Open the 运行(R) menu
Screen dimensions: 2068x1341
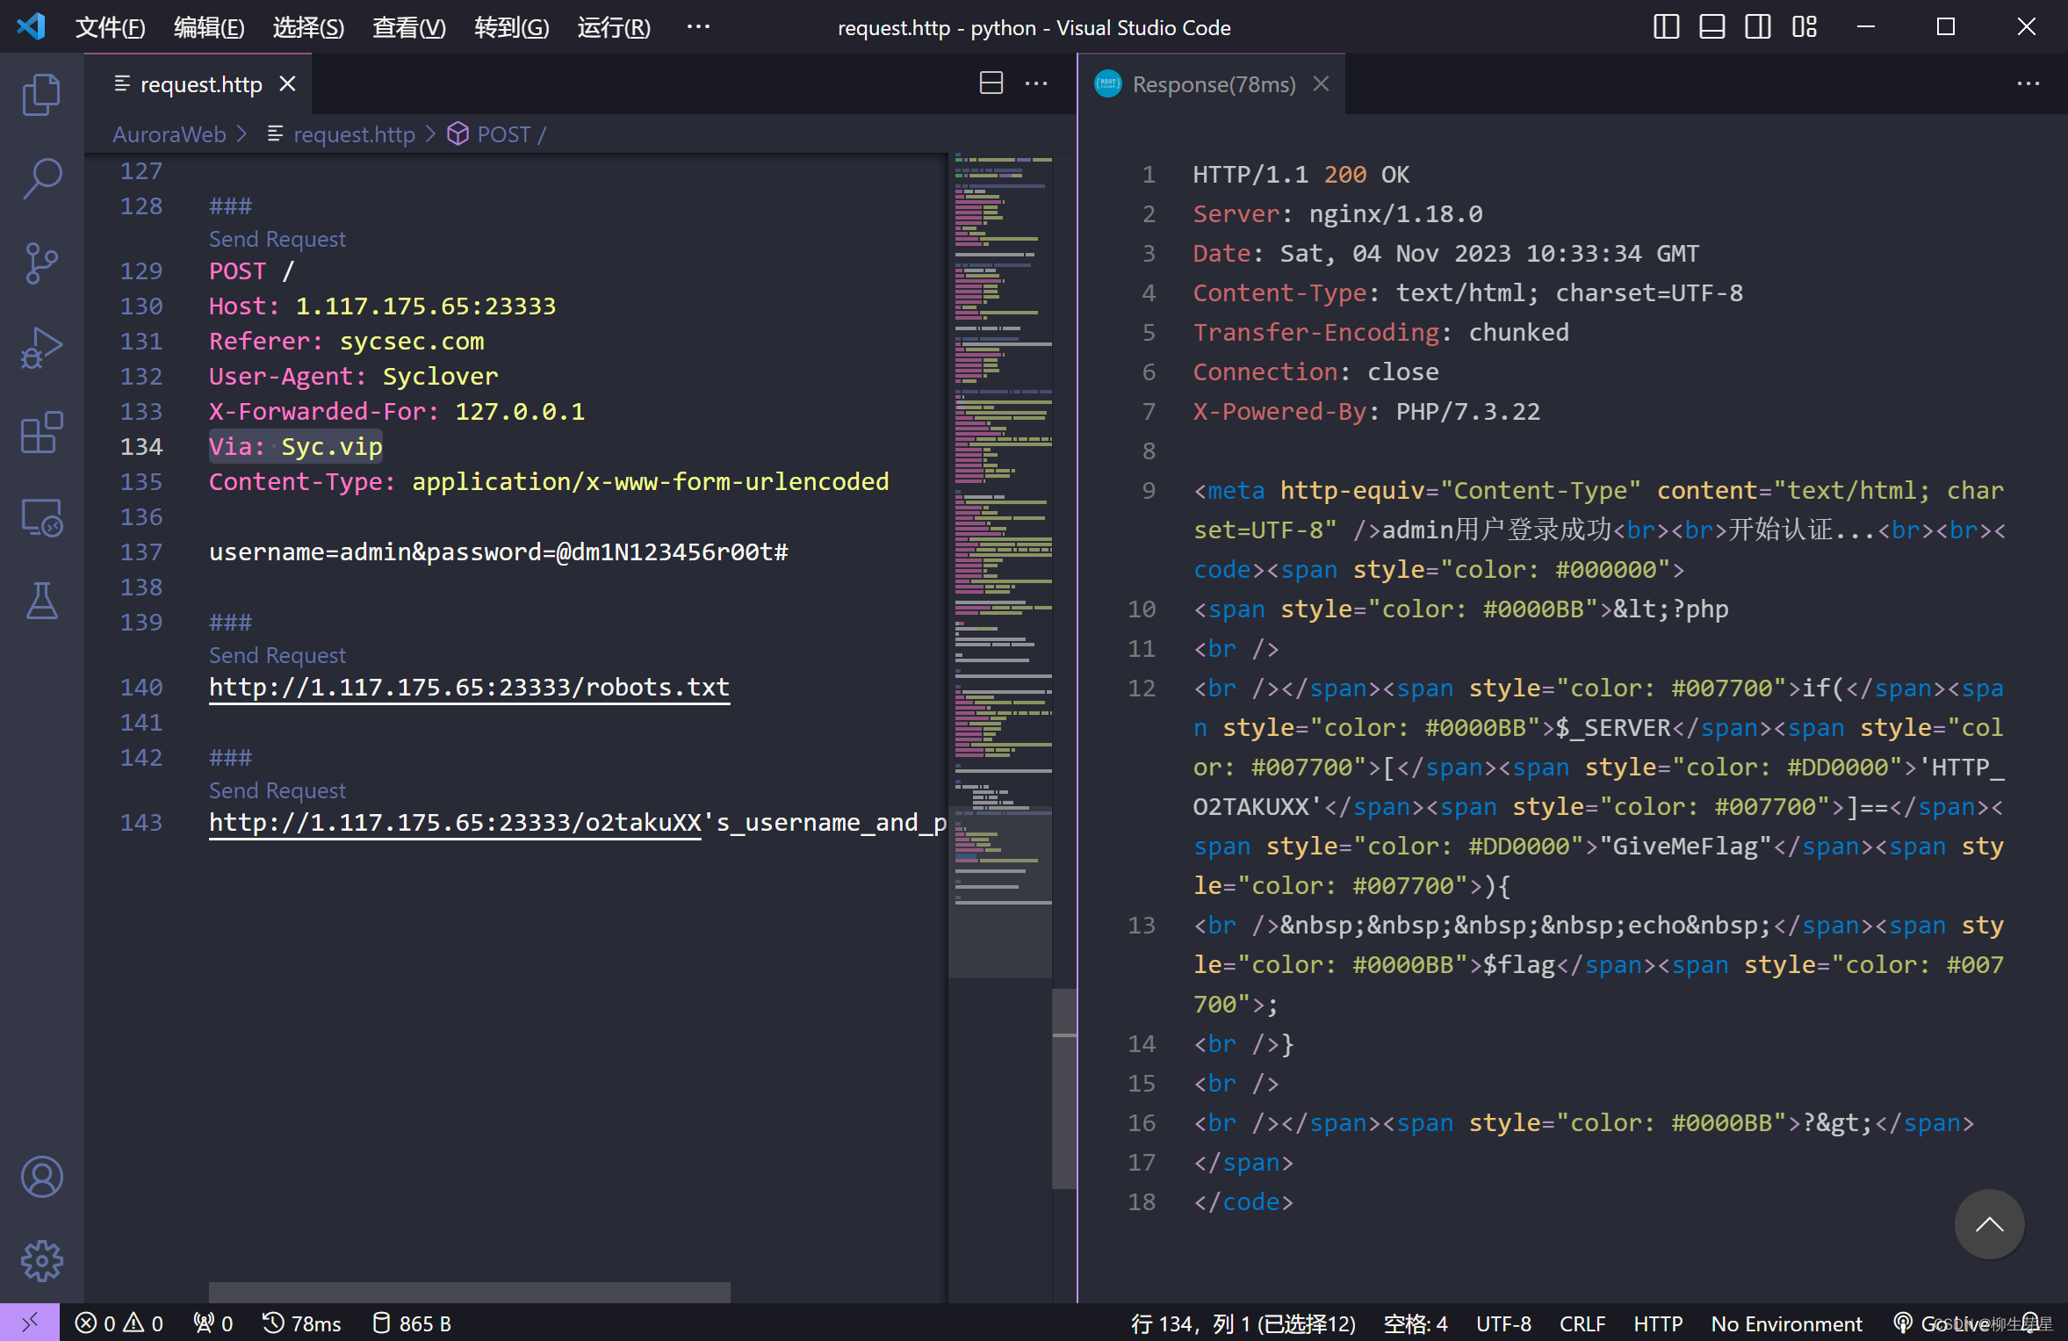[x=614, y=27]
